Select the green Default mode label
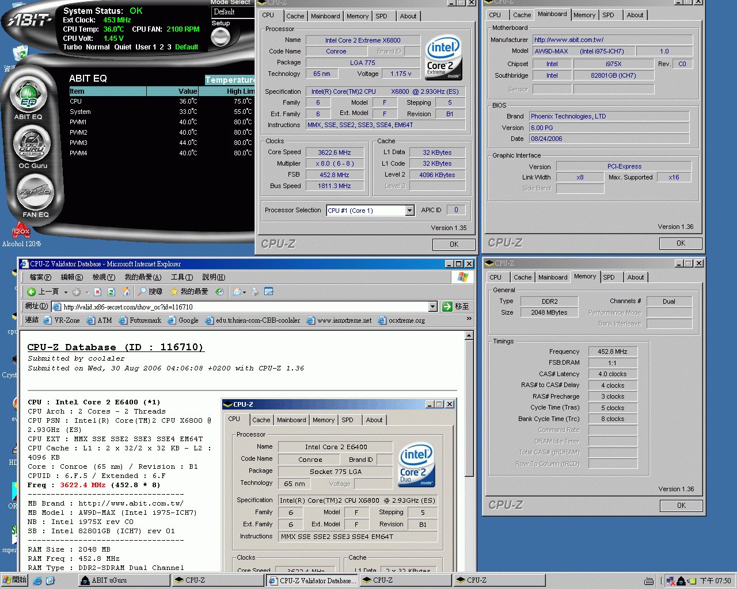 click(x=187, y=47)
